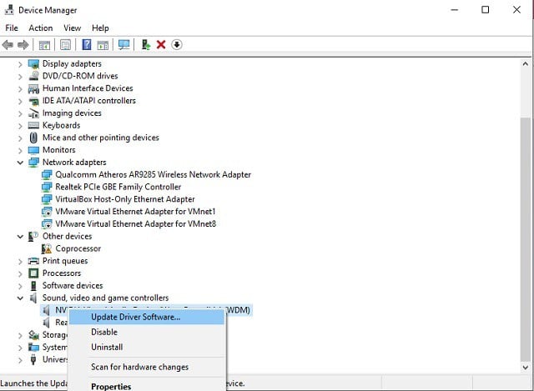The image size is (534, 391).
Task: Click the show/hide console tree icon
Action: pos(44,44)
